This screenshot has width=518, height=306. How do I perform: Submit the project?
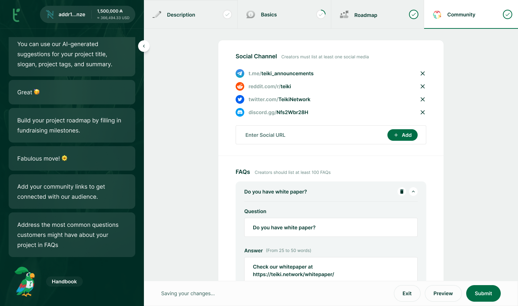point(483,293)
